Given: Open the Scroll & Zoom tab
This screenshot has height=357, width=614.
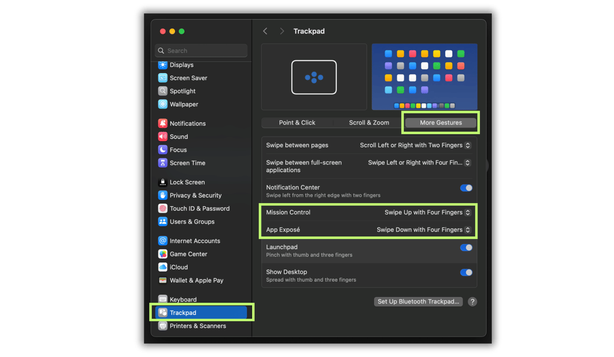Looking at the screenshot, I should pos(368,122).
